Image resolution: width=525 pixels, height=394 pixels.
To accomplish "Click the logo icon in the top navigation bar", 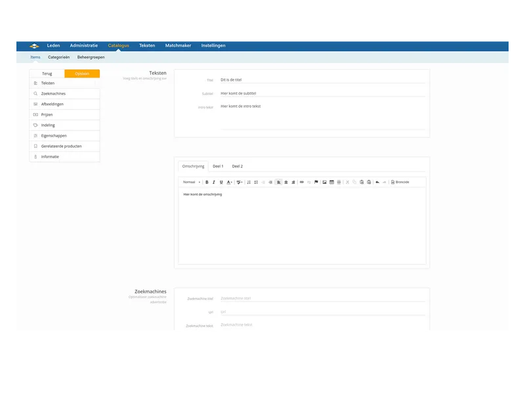I will (x=34, y=46).
